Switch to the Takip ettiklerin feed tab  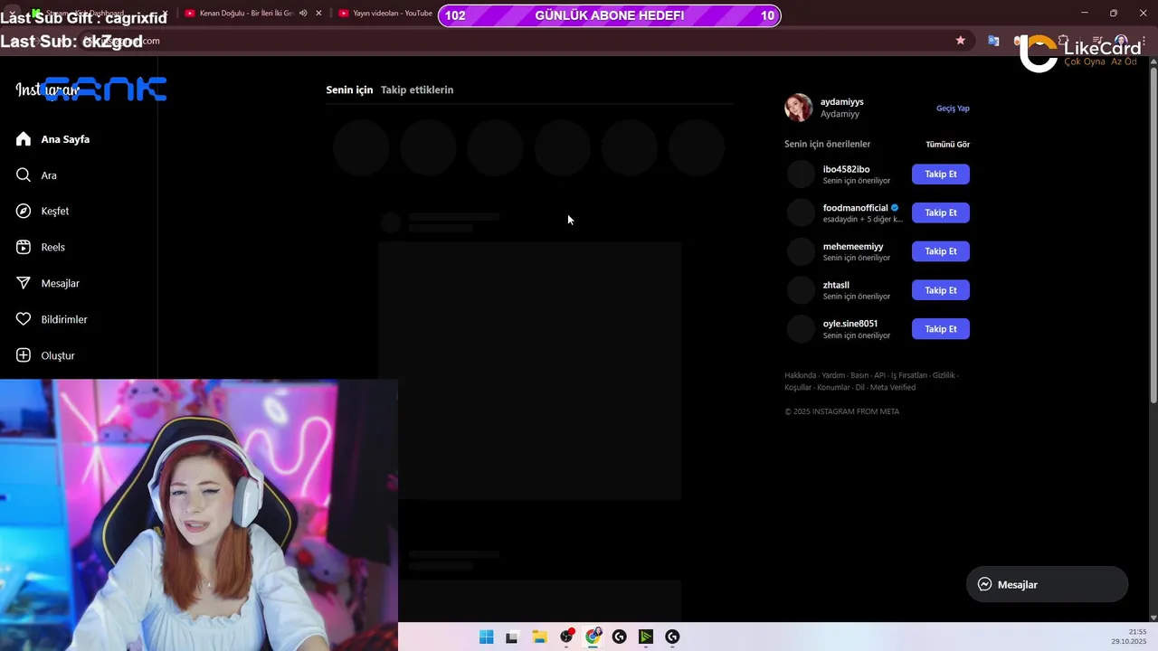417,90
